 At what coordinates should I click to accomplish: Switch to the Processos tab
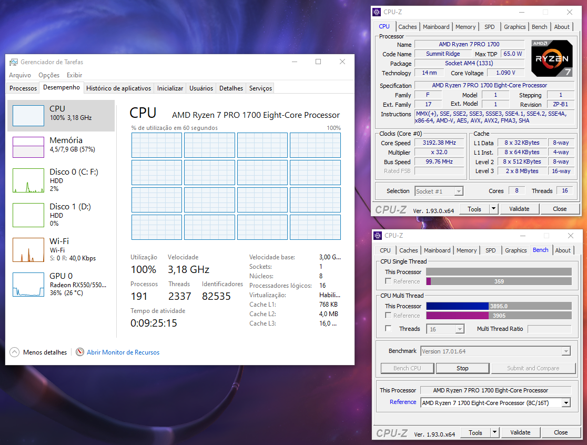pyautogui.click(x=23, y=88)
